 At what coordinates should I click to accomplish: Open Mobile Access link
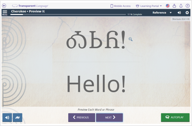pos(121,6)
